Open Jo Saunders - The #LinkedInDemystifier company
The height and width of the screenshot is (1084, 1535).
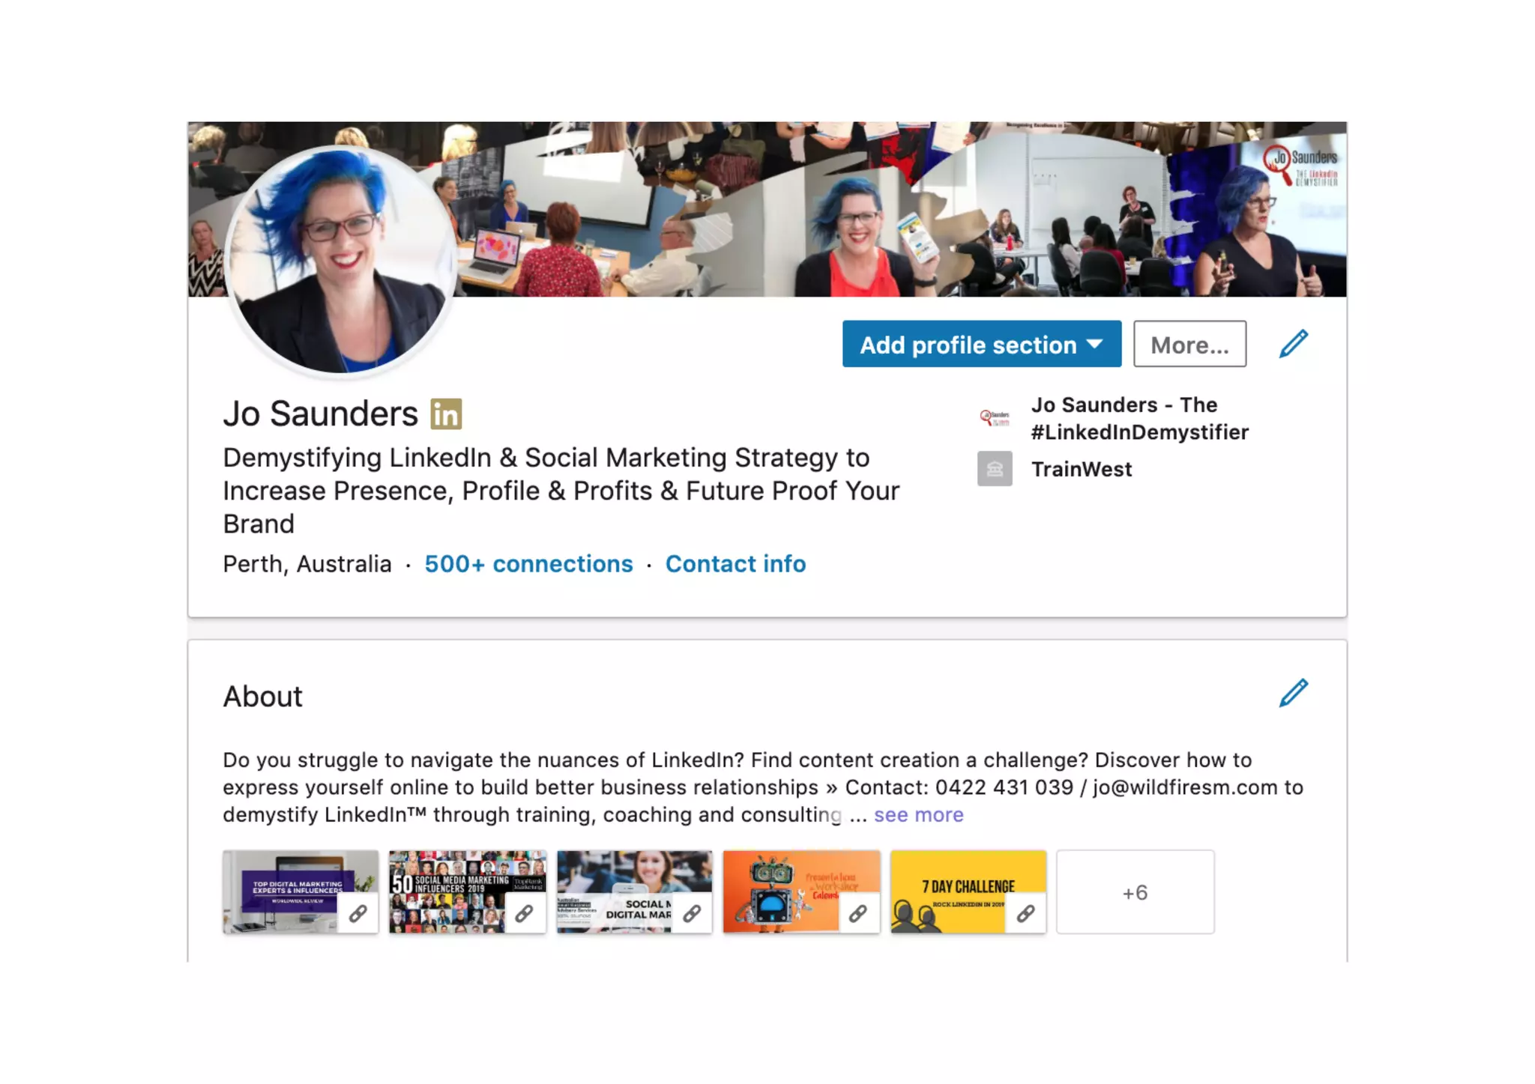1139,418
